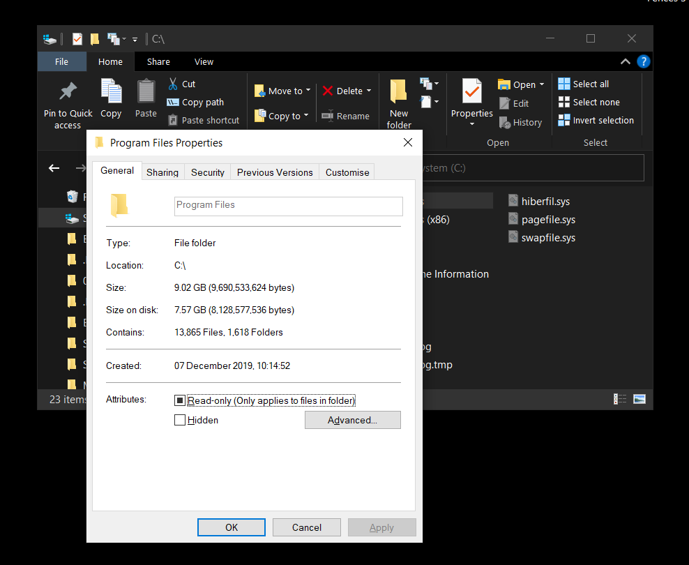Viewport: 689px width, 565px height.
Task: Open the Easy access dropdown
Action: tap(430, 102)
